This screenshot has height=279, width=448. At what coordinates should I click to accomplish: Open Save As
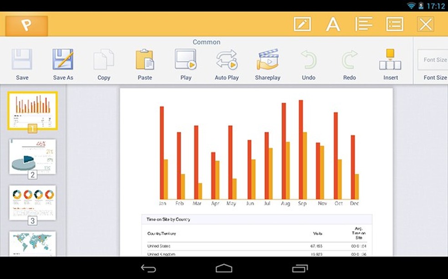click(x=63, y=62)
